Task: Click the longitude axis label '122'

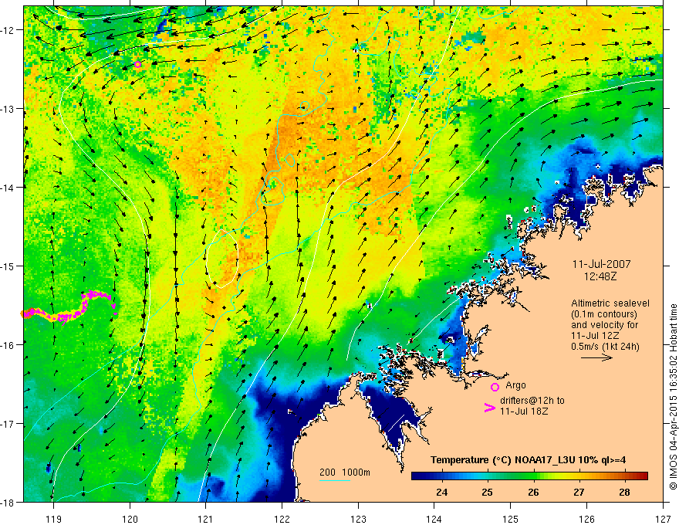Action: [x=282, y=519]
